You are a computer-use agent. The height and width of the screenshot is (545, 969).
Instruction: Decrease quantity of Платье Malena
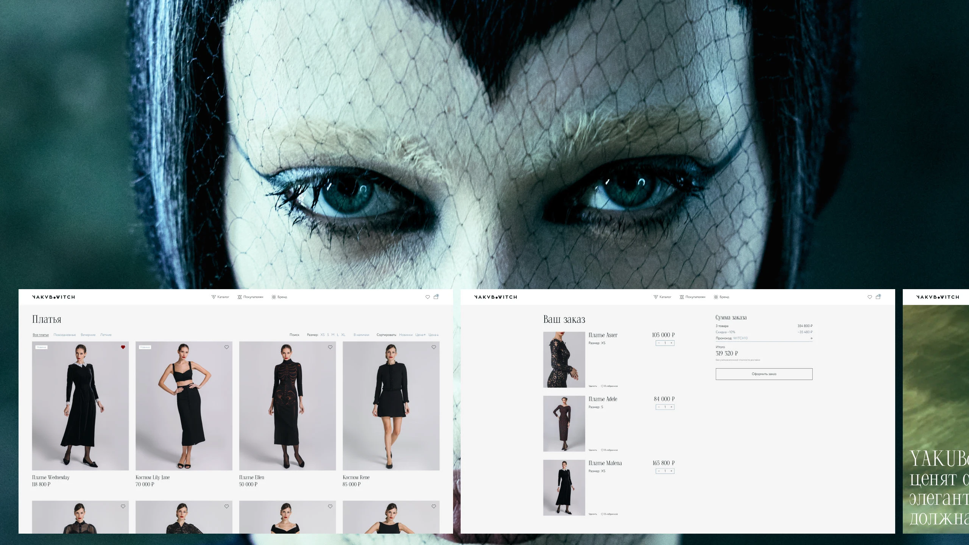click(x=659, y=471)
